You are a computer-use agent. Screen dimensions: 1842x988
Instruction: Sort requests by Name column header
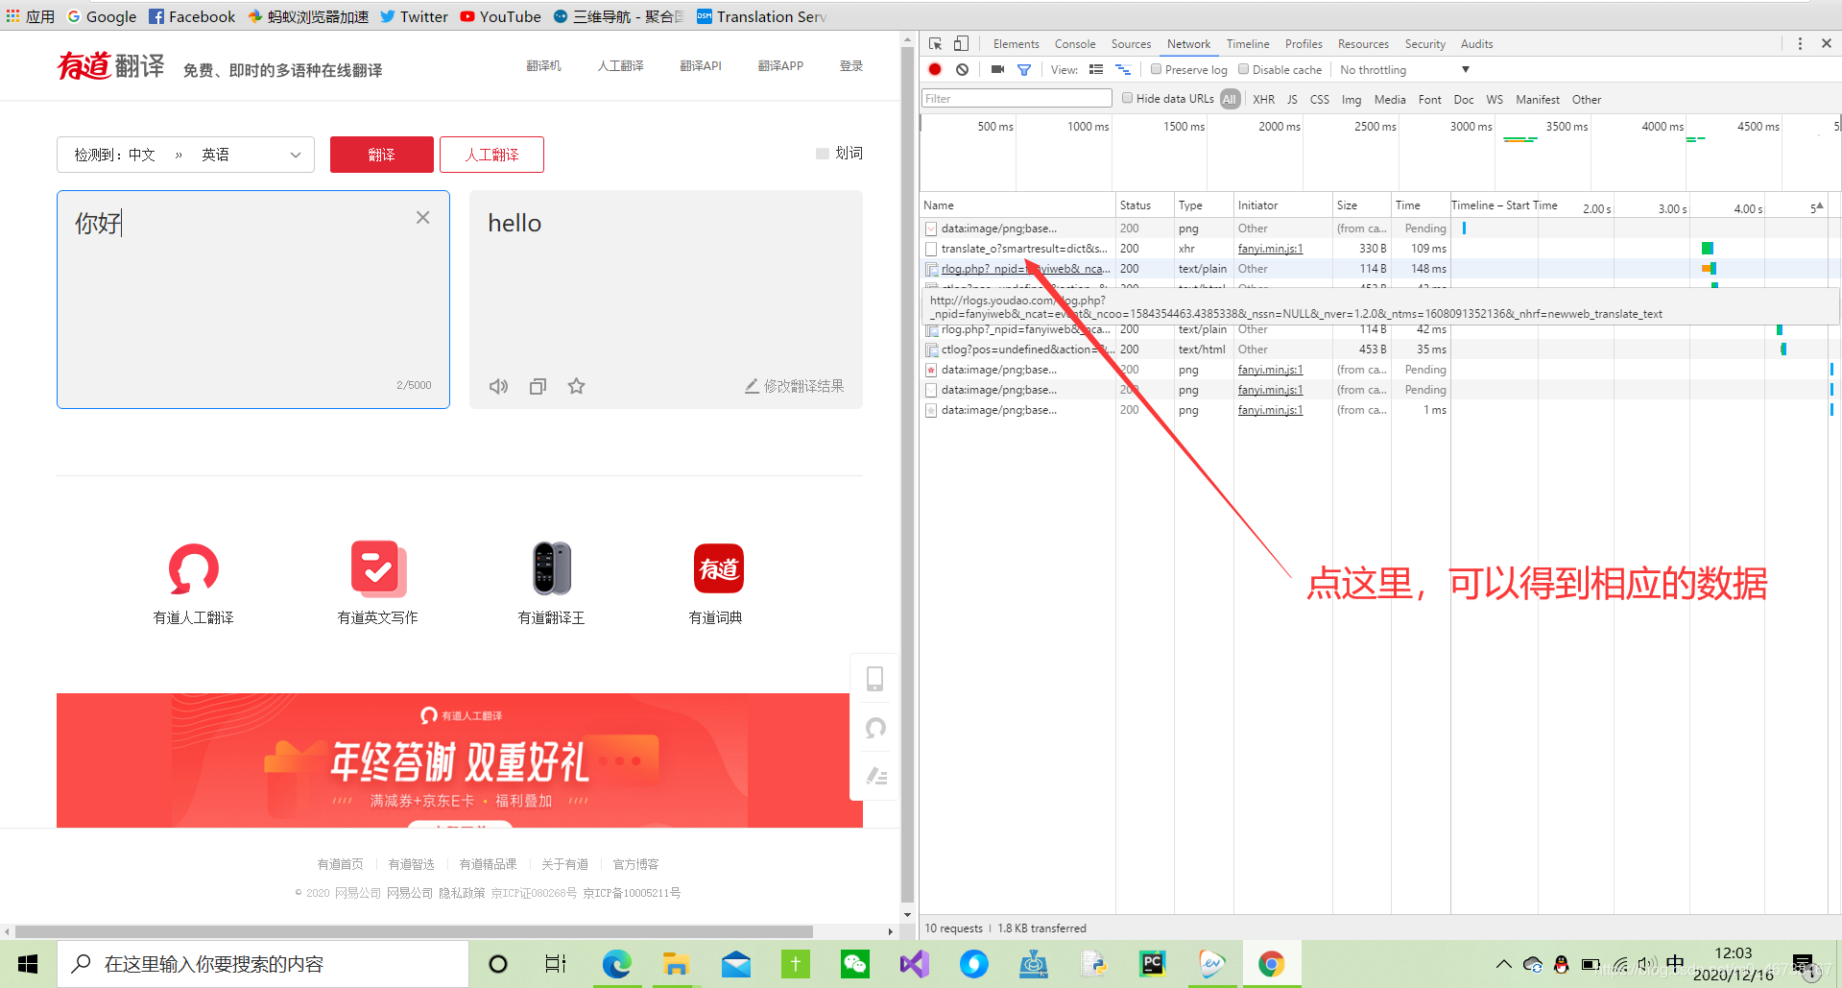(x=1017, y=205)
